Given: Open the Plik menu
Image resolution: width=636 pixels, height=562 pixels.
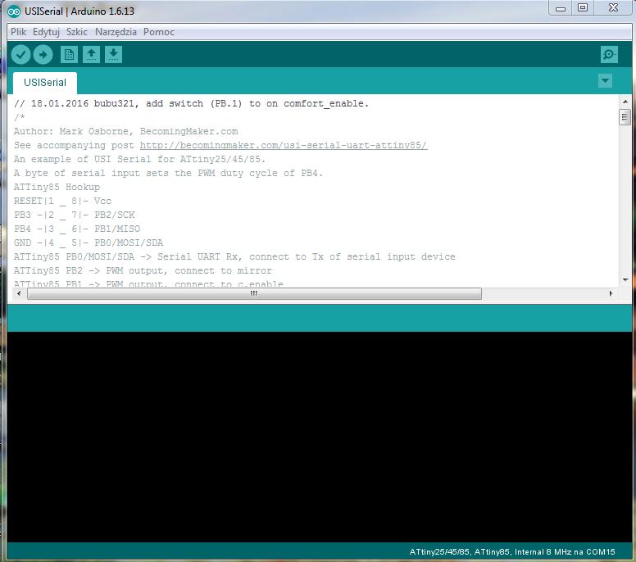Looking at the screenshot, I should point(18,32).
